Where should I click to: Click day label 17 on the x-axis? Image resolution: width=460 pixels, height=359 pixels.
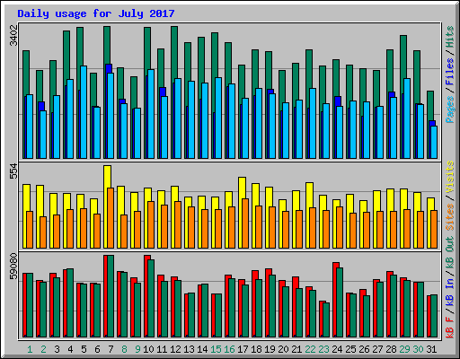pyautogui.click(x=243, y=349)
